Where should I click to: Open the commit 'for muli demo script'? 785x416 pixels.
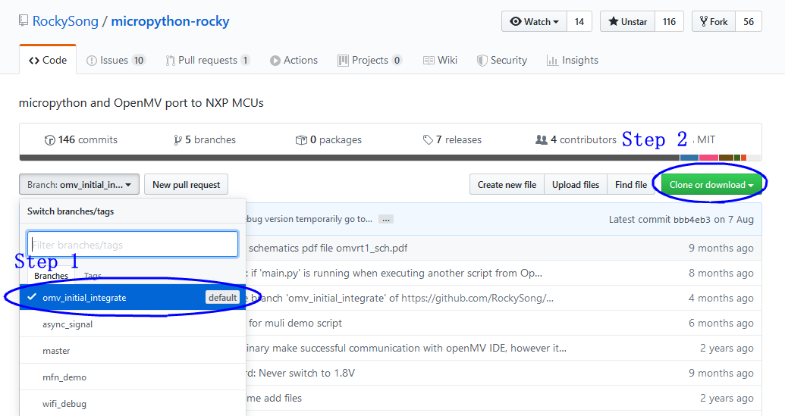click(x=295, y=323)
